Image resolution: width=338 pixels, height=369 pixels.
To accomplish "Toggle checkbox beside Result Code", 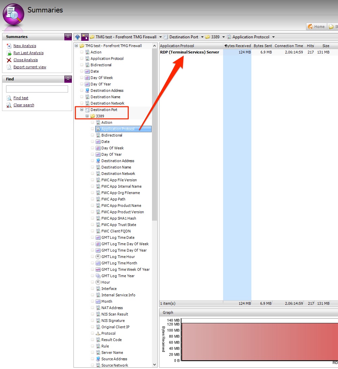I will coord(93,340).
